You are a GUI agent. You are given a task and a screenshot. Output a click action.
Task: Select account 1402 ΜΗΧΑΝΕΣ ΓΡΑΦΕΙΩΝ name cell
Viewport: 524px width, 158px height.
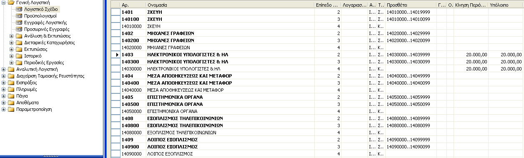(x=231, y=33)
